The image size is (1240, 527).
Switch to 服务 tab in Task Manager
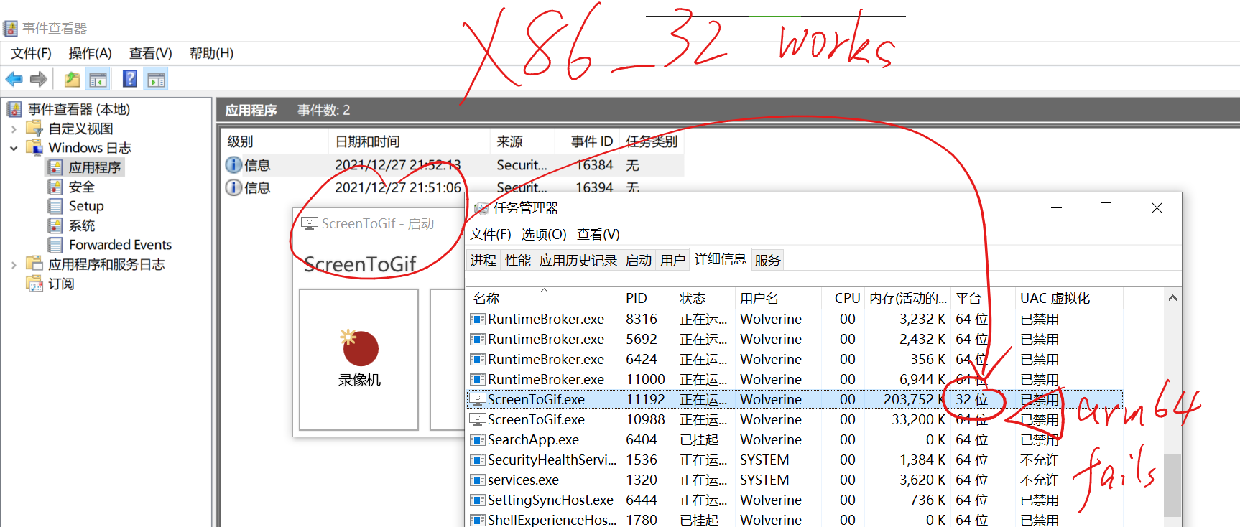767,261
